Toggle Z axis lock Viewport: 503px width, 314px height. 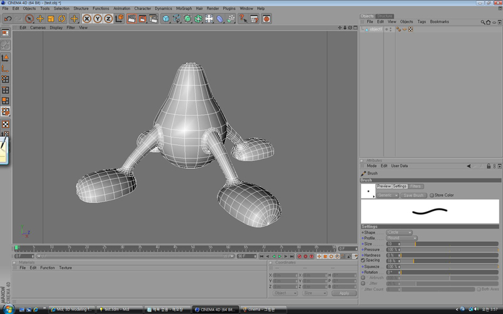click(108, 19)
